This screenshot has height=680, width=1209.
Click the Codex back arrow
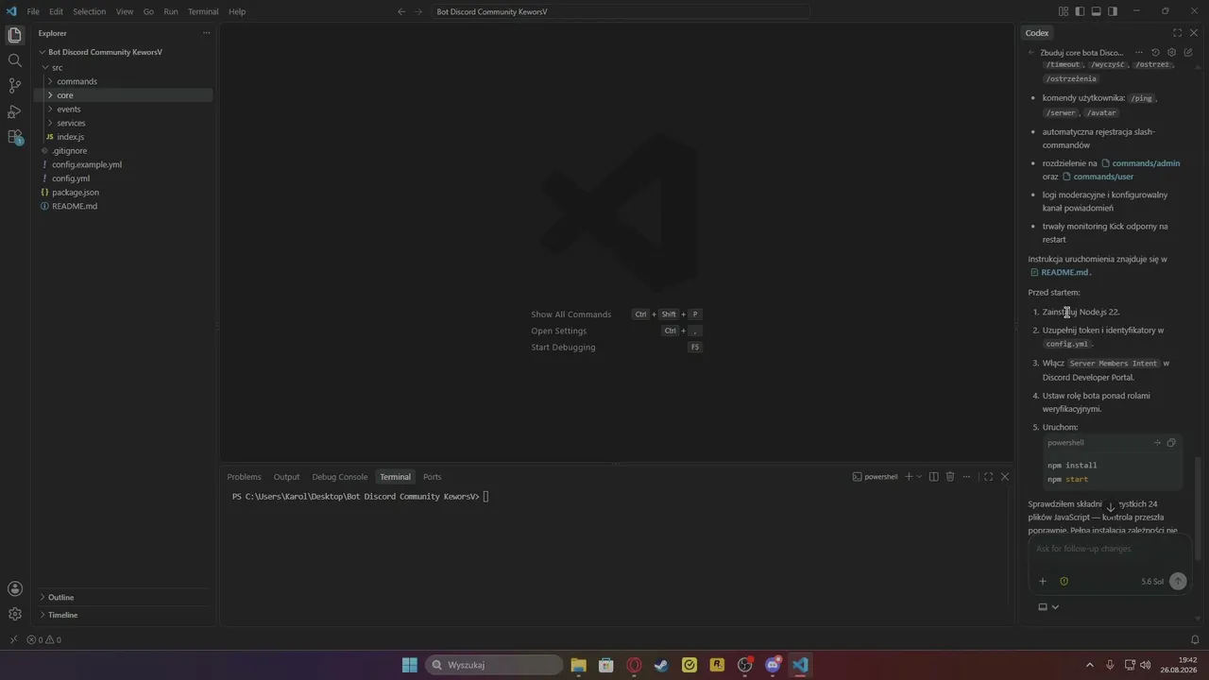click(x=1031, y=53)
